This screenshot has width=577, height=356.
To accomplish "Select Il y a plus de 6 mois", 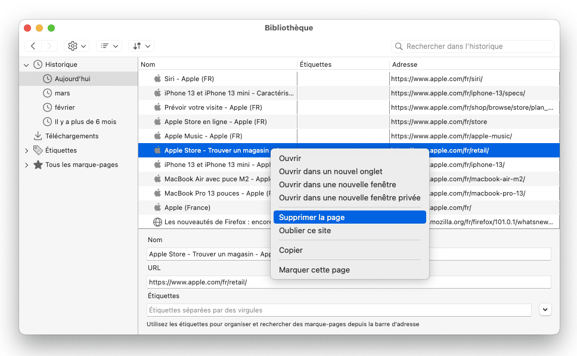I will click(x=78, y=122).
